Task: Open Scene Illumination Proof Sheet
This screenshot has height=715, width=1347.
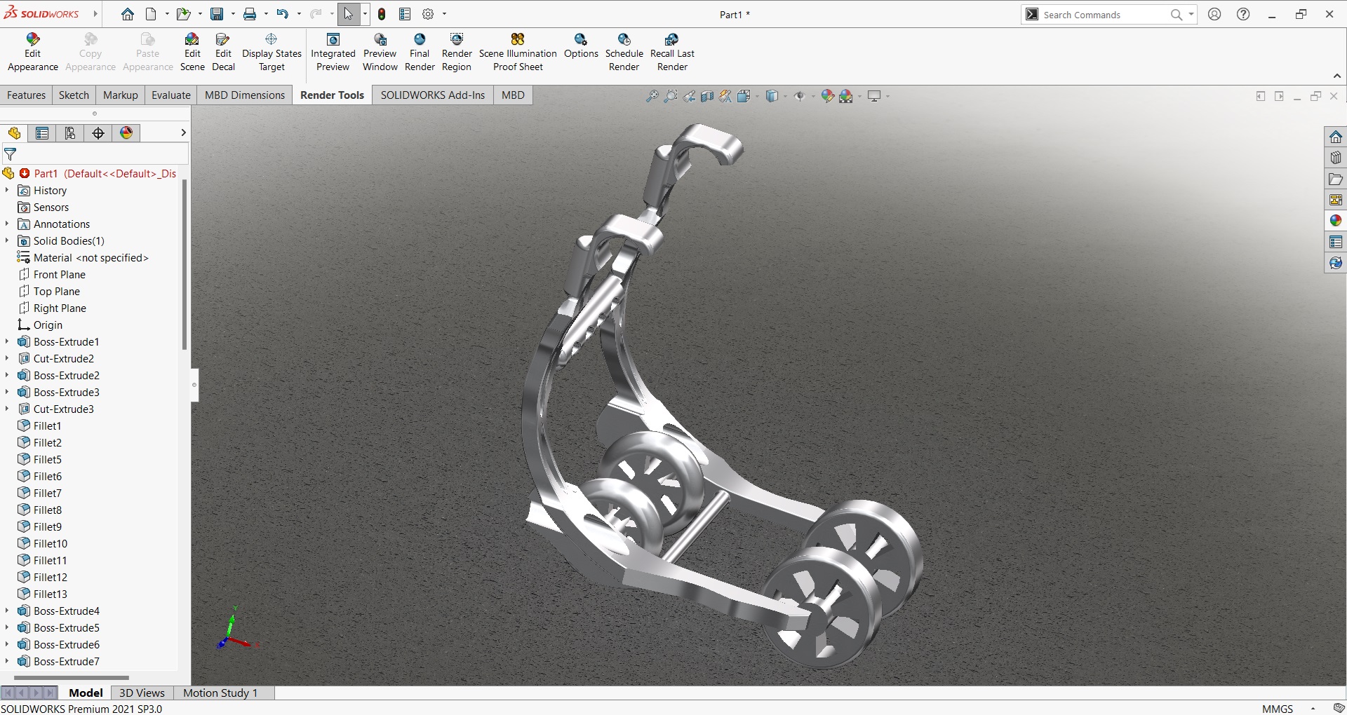Action: tap(518, 40)
